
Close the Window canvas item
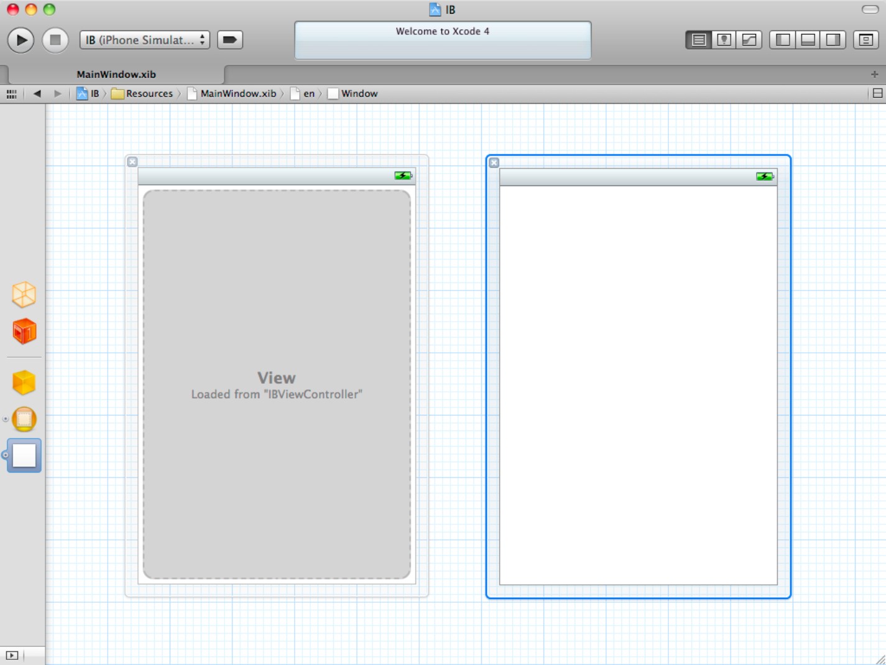494,163
